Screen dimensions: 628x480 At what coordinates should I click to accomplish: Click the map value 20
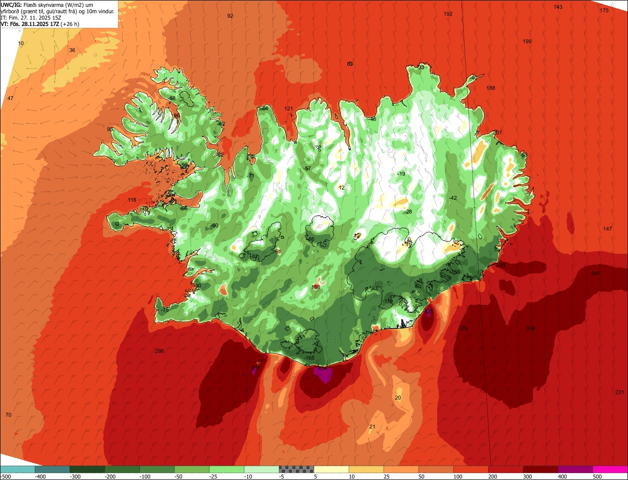(398, 398)
